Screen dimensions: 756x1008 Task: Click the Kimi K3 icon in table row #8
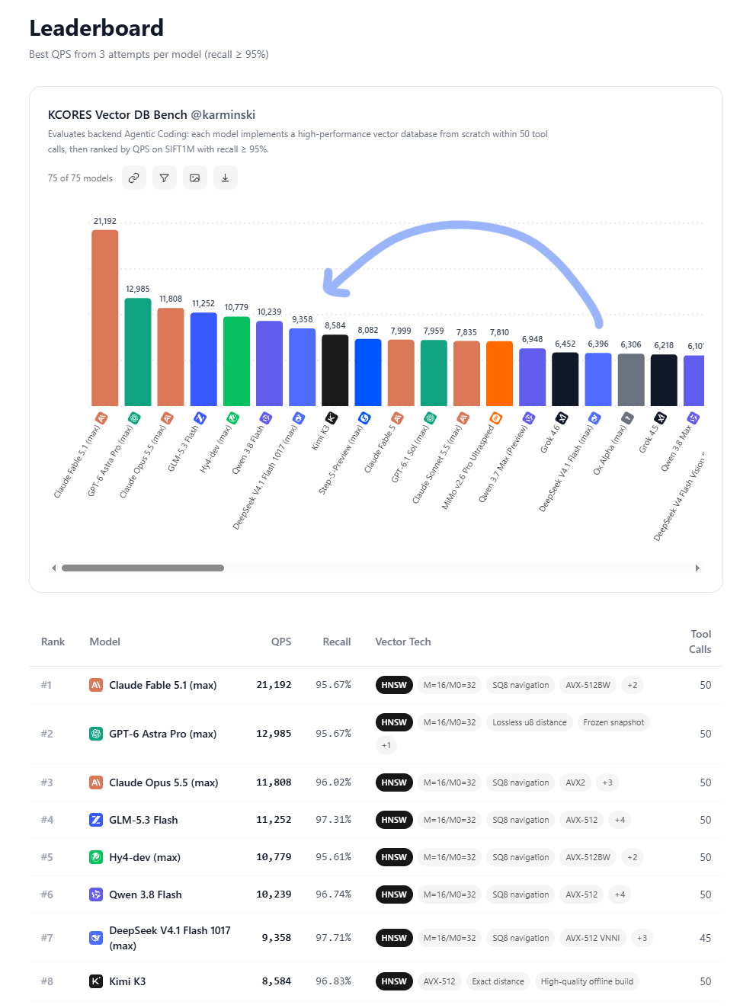[x=96, y=981]
